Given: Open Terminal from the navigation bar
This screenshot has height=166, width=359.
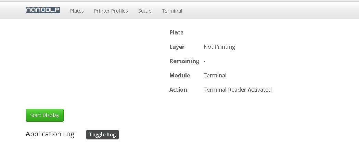Looking at the screenshot, I should [x=172, y=11].
